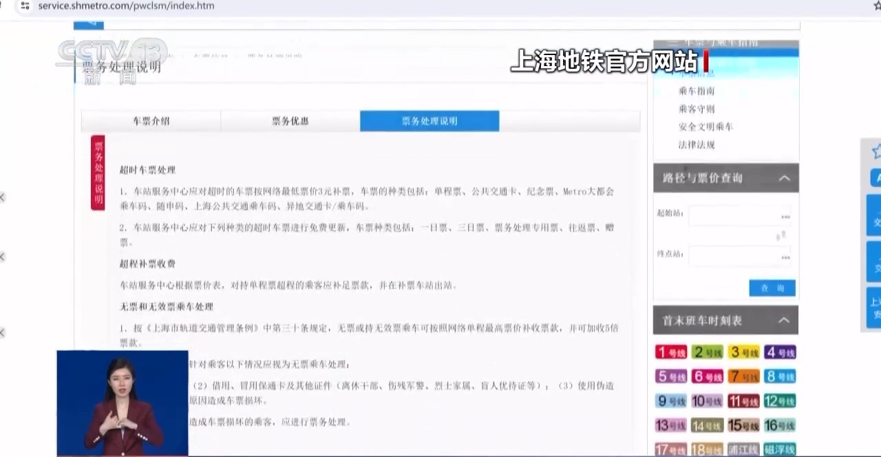
Task: Collapse the 路径与票价查询 panel chevron
Action: pos(785,178)
